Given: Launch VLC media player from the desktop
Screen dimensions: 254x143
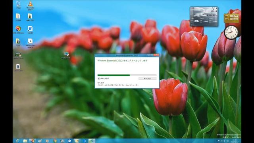Looking at the screenshot, I should (x=30, y=5).
